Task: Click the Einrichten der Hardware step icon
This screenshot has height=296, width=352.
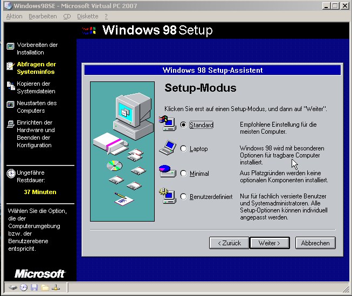Action: pos(10,124)
